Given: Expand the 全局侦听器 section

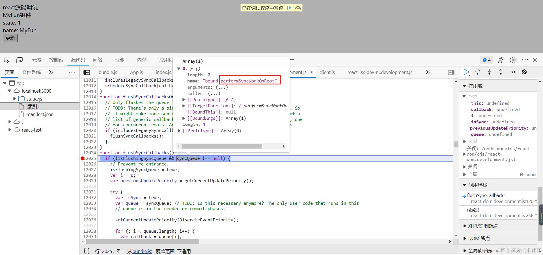Looking at the screenshot, I should [x=464, y=251].
